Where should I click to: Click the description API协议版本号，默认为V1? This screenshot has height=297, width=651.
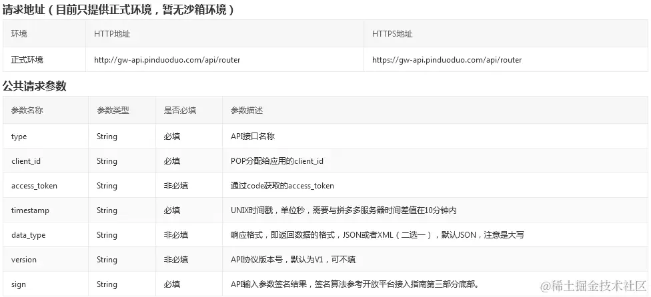point(293,259)
